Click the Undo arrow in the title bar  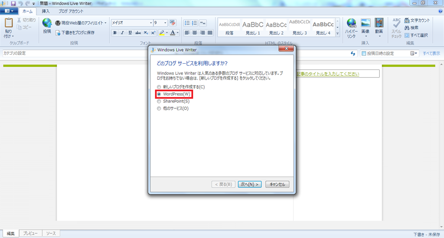[x=20, y=3]
